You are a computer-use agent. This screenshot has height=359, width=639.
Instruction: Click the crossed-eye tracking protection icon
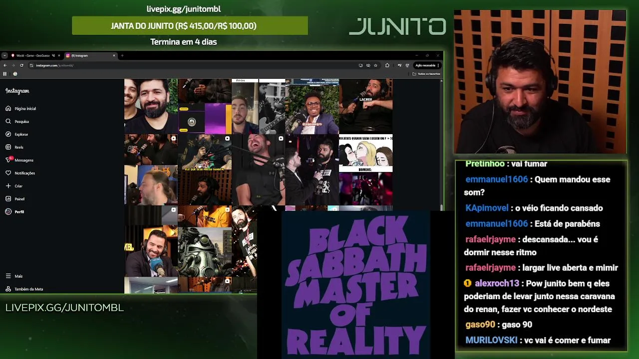pyautogui.click(x=368, y=65)
